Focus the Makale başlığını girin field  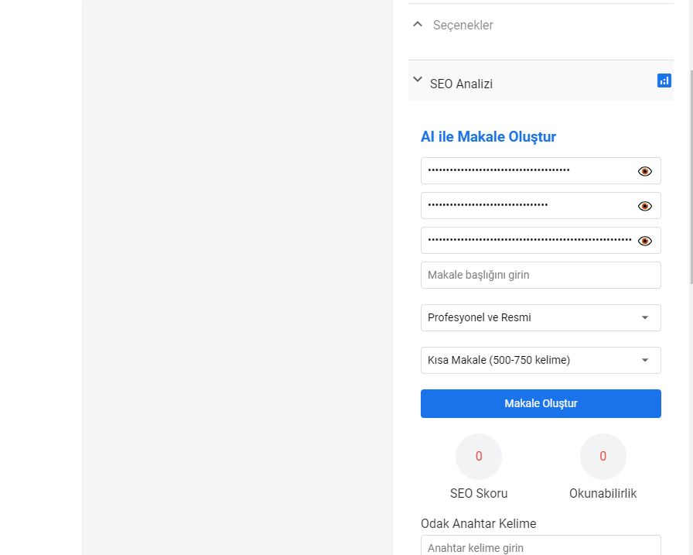(541, 275)
